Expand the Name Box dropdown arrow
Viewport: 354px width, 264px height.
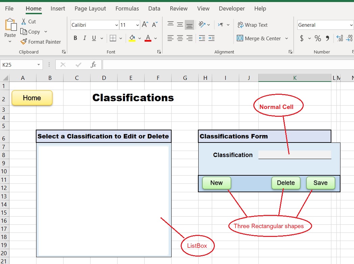tap(39, 65)
